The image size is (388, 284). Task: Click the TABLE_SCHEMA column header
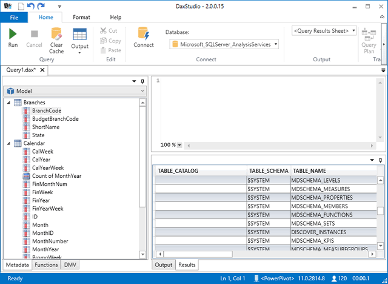pyautogui.click(x=269, y=171)
